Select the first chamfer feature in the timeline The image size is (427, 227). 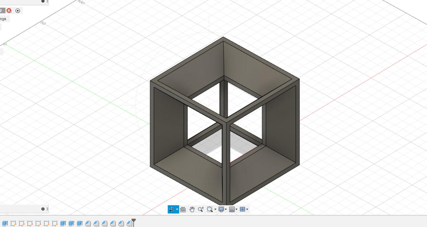coord(88,223)
